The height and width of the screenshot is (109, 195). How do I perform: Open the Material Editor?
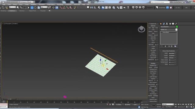pyautogui.click(x=114, y=8)
